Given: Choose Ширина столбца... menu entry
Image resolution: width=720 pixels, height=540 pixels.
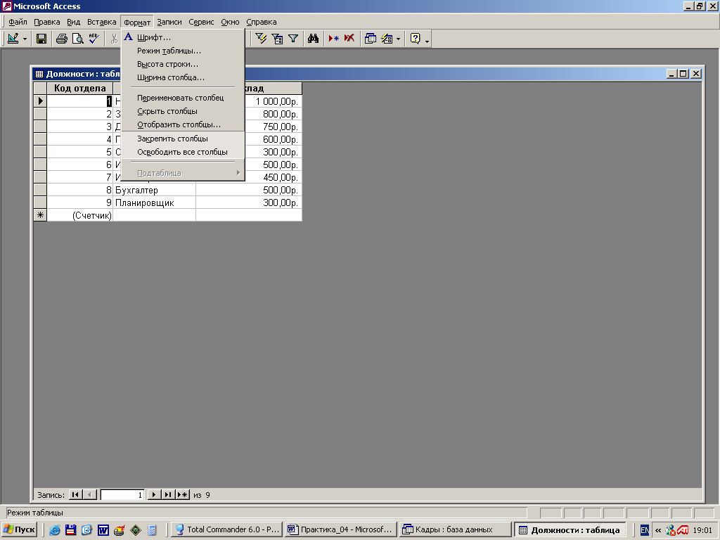Looking at the screenshot, I should pos(183,77).
